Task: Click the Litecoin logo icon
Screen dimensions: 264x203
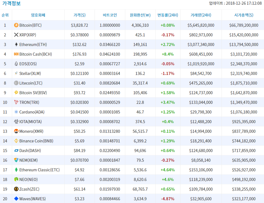Action: 16,83
